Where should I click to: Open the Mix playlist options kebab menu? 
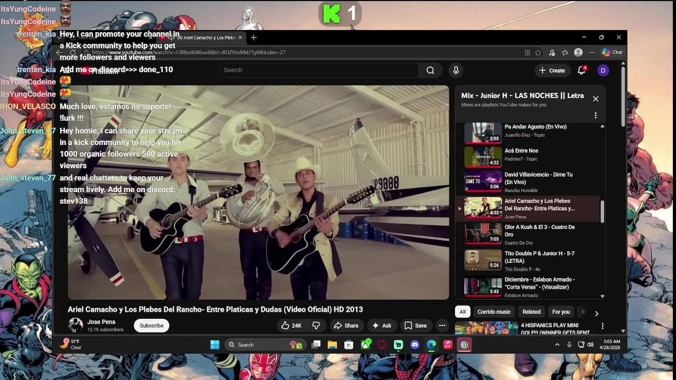pyautogui.click(x=596, y=115)
